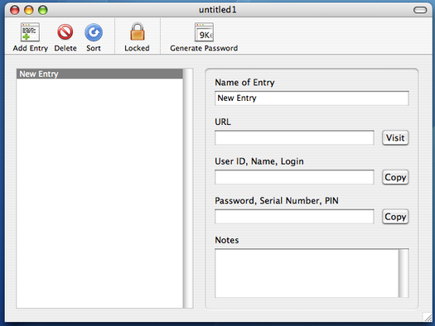The height and width of the screenshot is (326, 435).
Task: Select the New Entry list row
Action: tap(99, 74)
